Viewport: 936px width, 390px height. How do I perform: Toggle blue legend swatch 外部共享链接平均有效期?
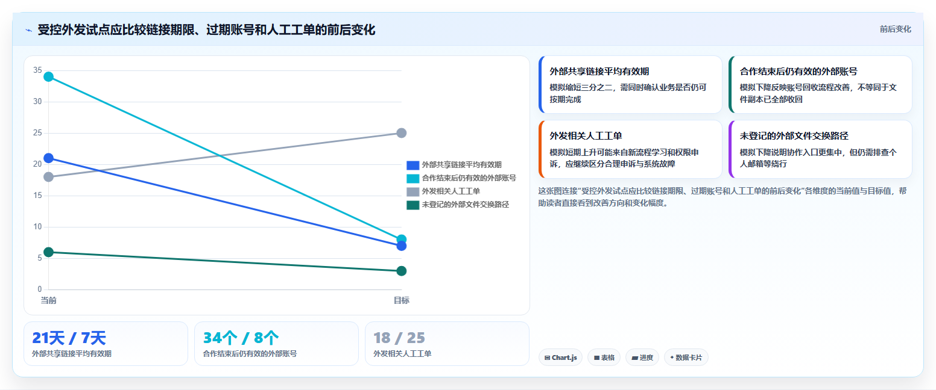(x=413, y=165)
